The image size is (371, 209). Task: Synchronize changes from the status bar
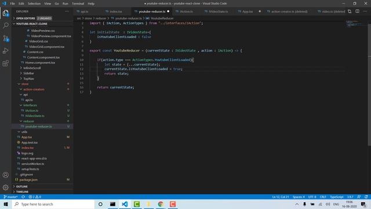[x=23, y=197]
